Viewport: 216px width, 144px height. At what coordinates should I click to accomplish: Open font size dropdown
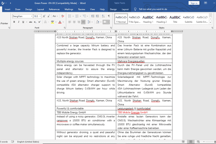(x=40, y=16)
